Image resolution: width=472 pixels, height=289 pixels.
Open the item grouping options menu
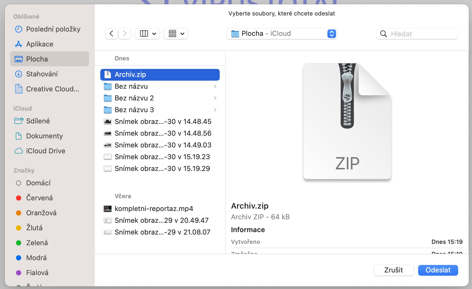[176, 34]
